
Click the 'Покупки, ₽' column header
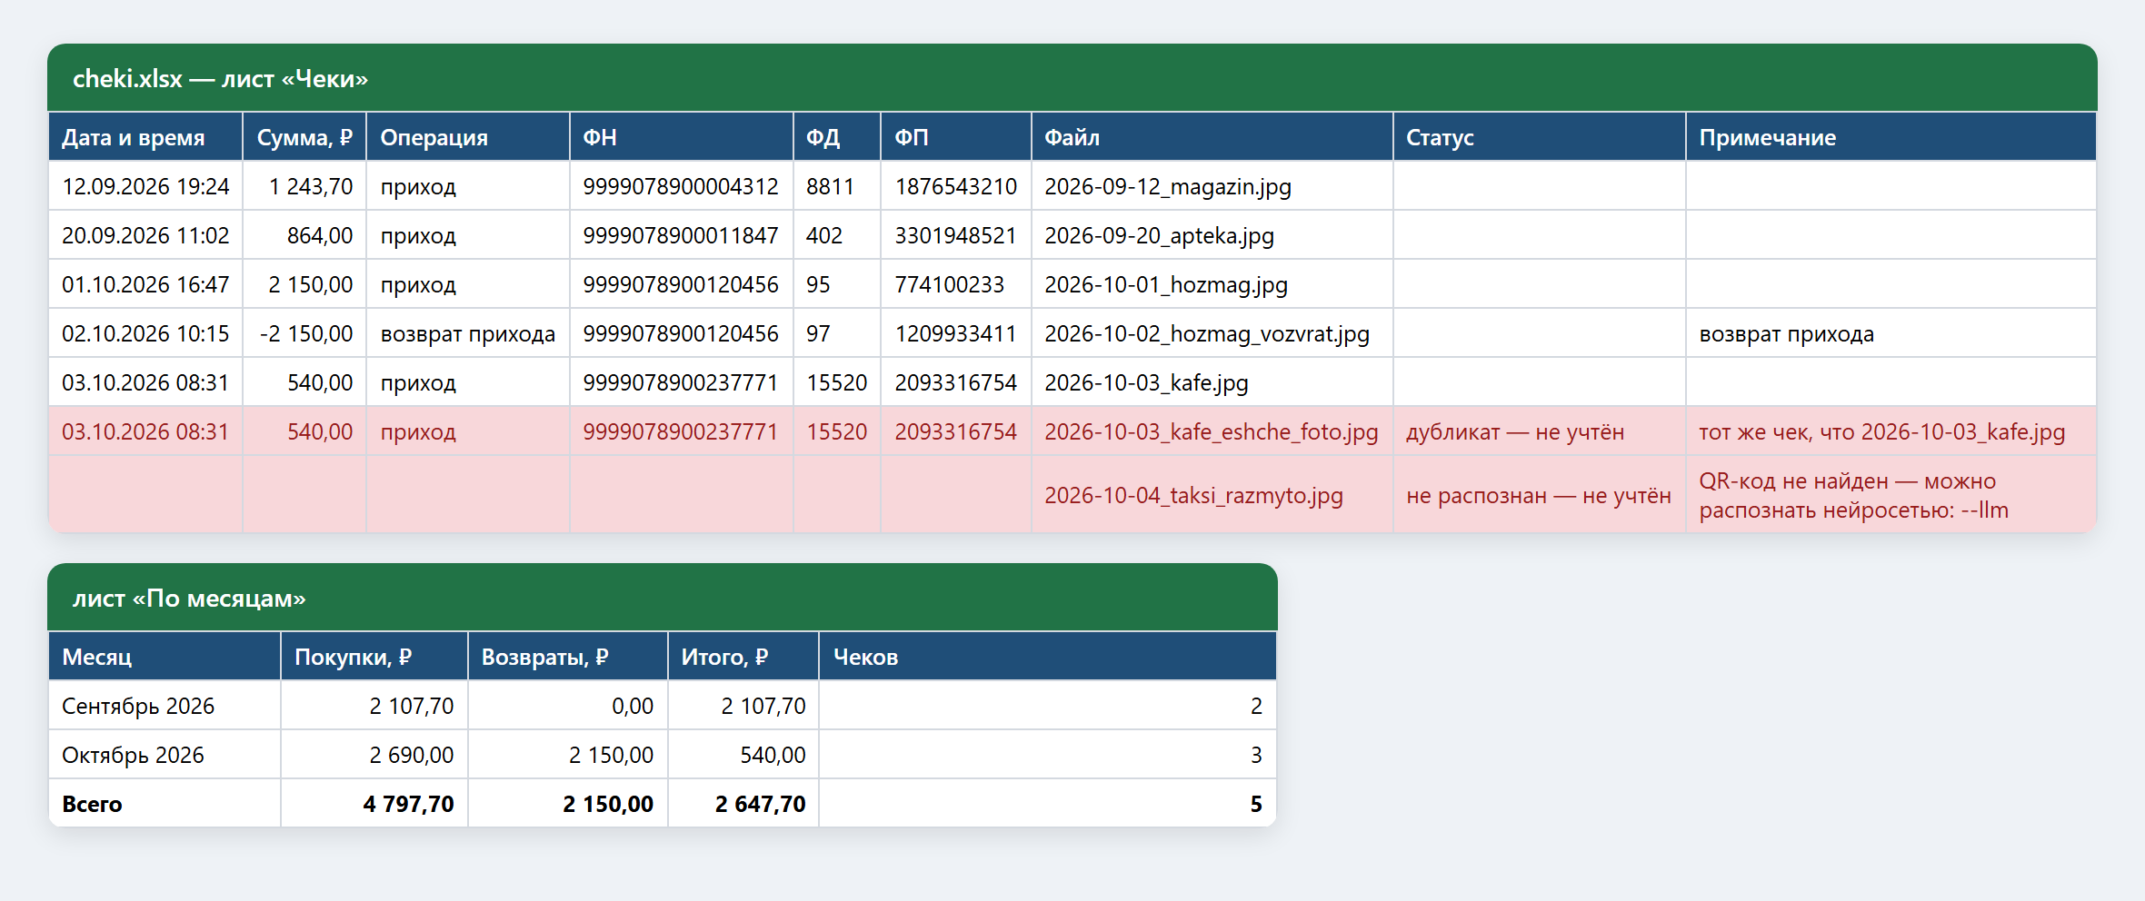pyautogui.click(x=374, y=657)
